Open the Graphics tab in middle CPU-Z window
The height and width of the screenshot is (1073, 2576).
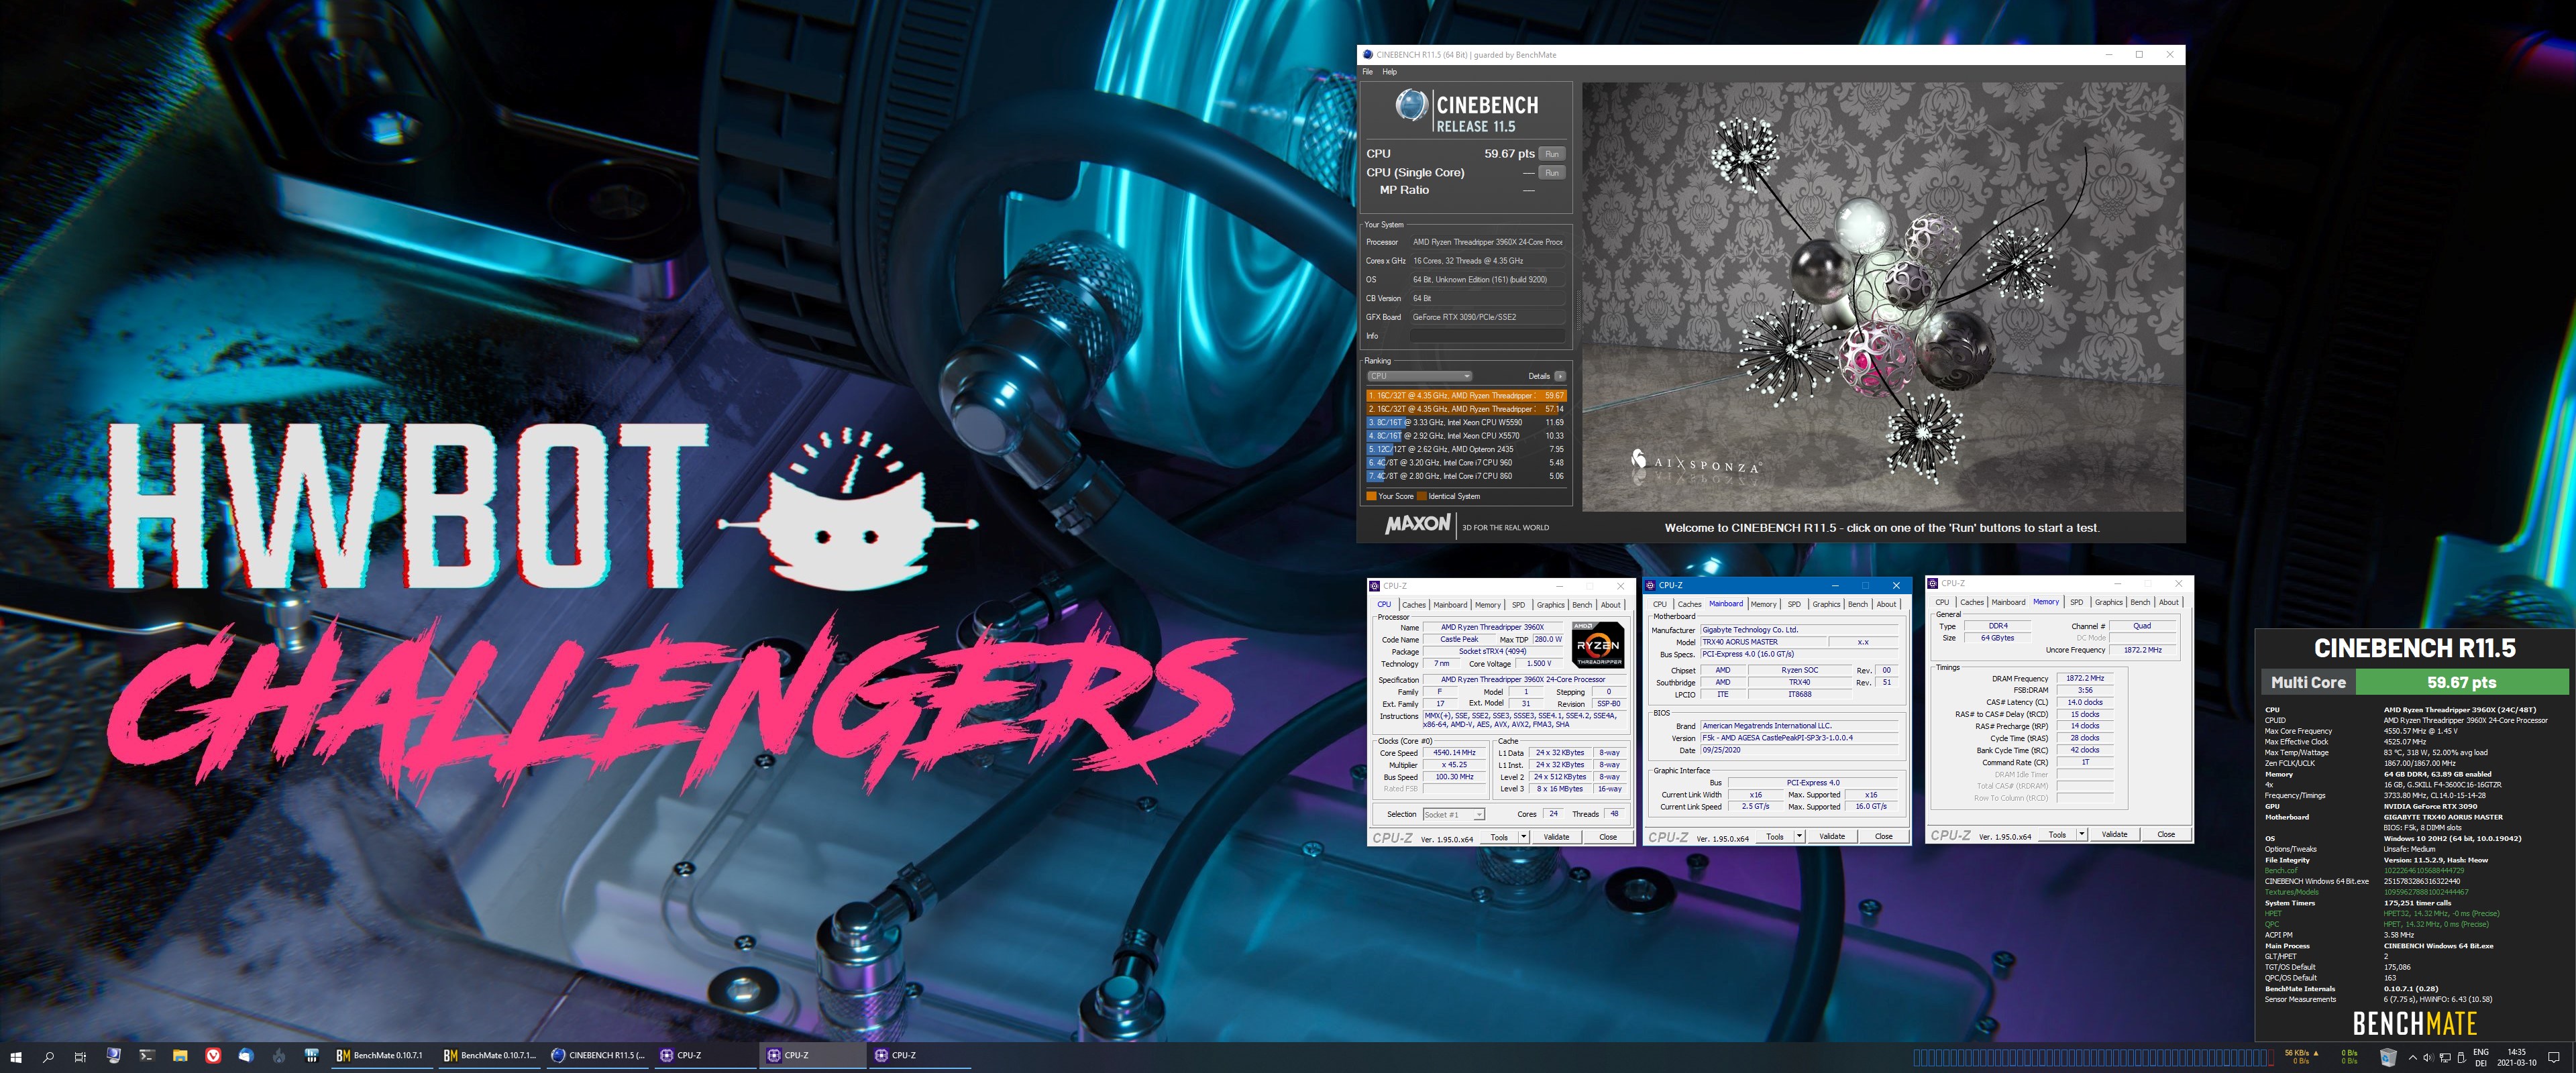[1826, 604]
